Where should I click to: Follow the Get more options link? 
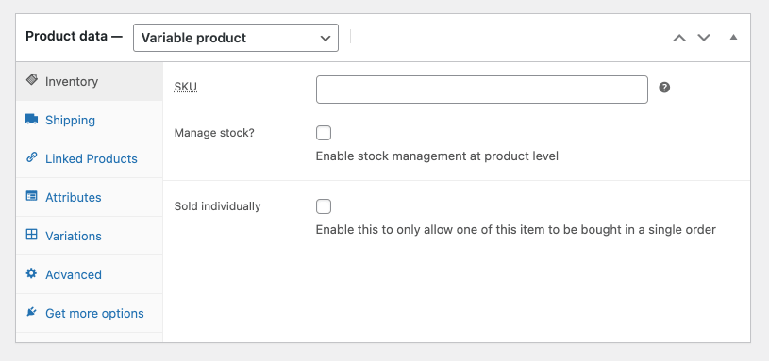pos(94,314)
